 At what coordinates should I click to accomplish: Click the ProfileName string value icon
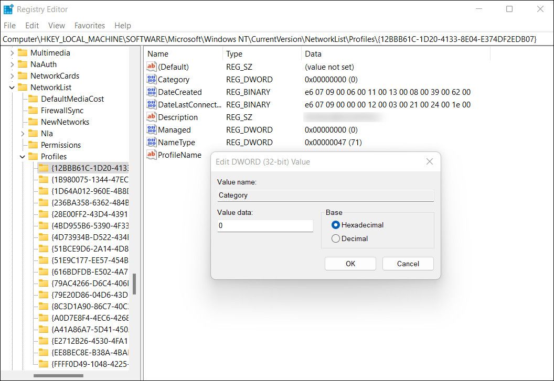[151, 155]
